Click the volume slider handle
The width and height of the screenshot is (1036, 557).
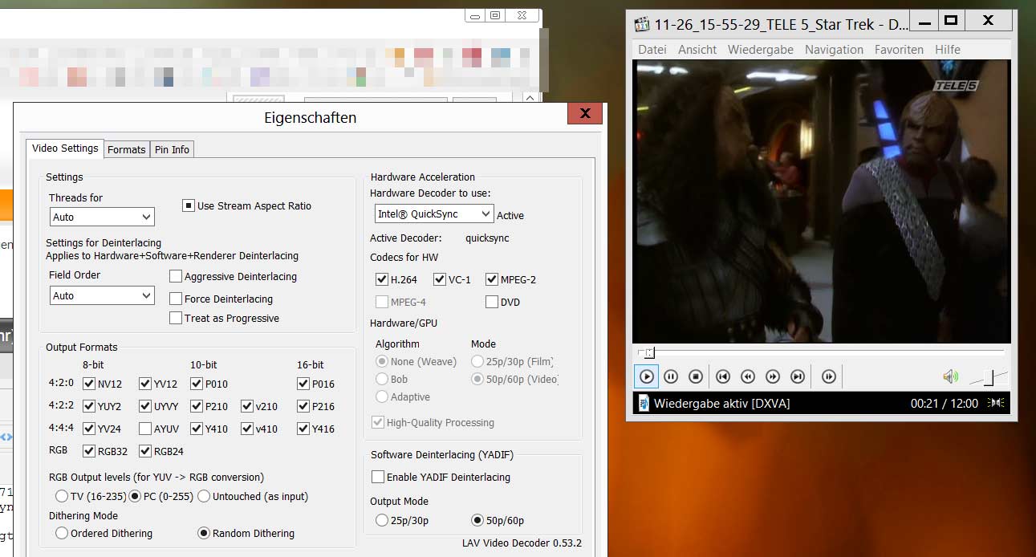tap(990, 376)
